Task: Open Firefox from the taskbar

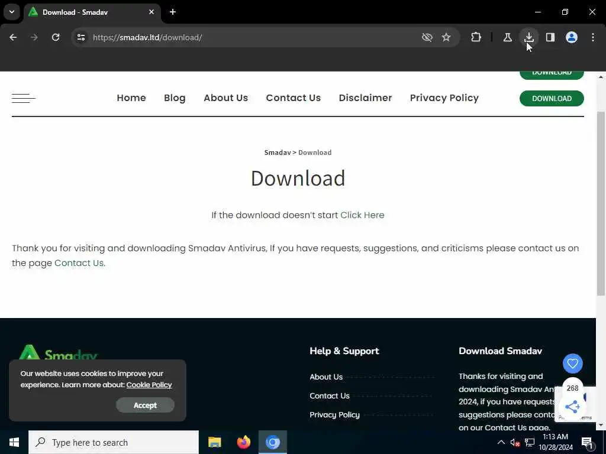Action: pos(243,442)
